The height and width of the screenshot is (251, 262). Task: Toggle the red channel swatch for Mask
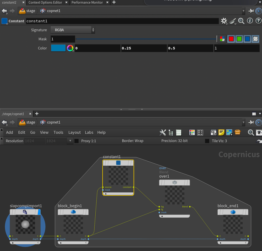click(x=231, y=39)
